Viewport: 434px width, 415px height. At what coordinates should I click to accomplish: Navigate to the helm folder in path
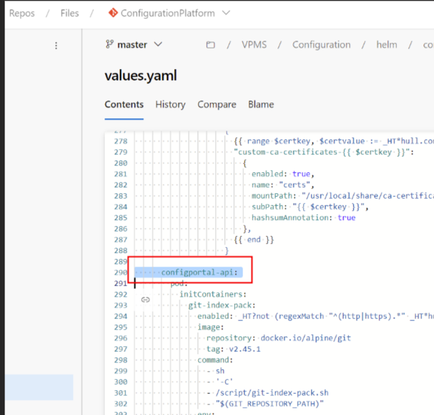click(387, 45)
